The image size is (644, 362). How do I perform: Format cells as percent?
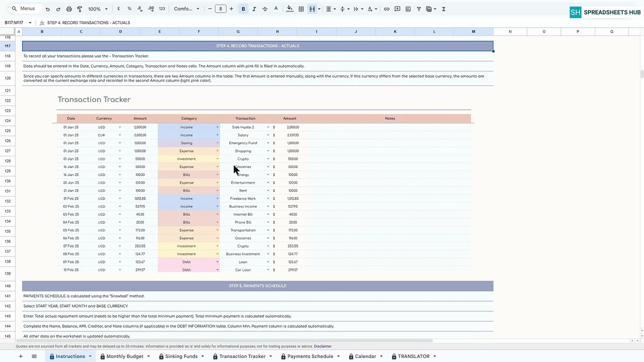pyautogui.click(x=129, y=9)
